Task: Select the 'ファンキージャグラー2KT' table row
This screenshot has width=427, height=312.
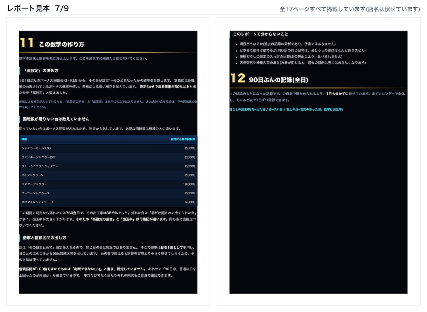Action: (108, 157)
